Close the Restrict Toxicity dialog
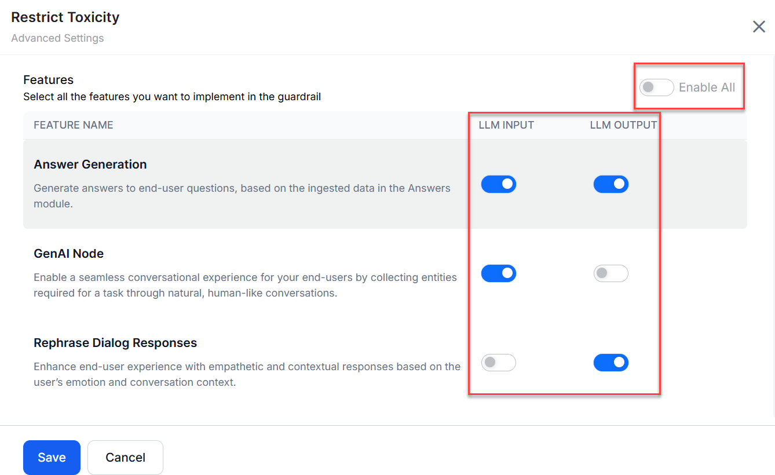775x475 pixels. coord(759,27)
